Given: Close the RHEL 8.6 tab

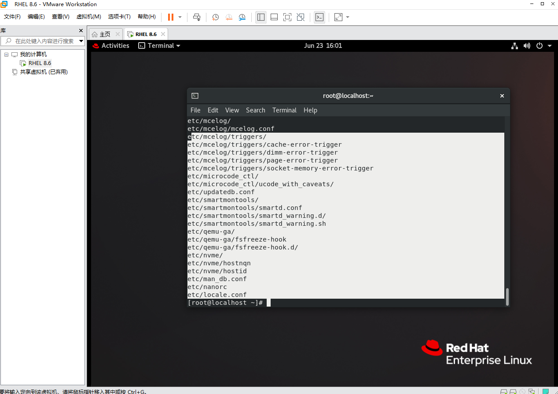Looking at the screenshot, I should 163,34.
